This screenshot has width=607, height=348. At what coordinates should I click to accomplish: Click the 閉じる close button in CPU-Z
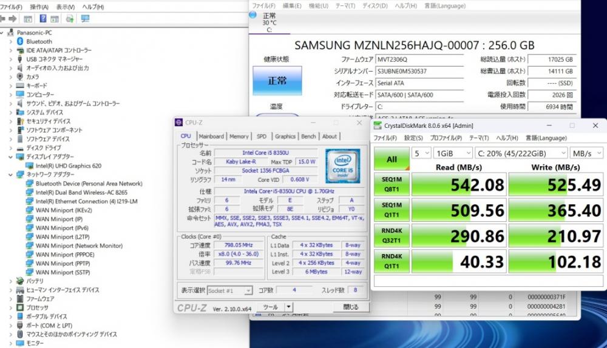351,307
